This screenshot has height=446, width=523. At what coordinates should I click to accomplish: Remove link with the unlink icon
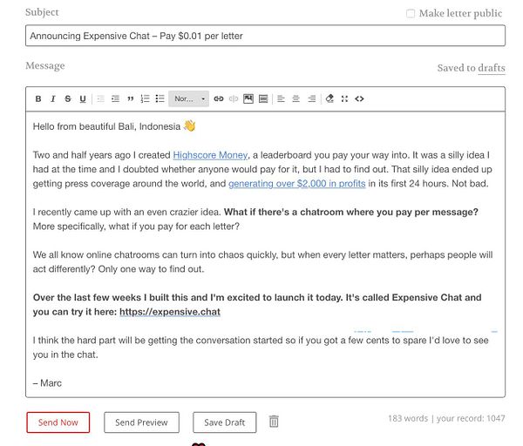pyautogui.click(x=234, y=98)
